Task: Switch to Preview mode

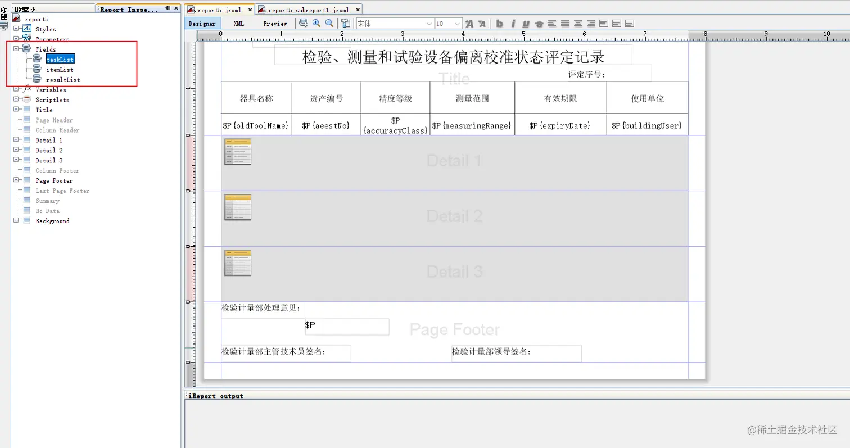Action: 275,24
